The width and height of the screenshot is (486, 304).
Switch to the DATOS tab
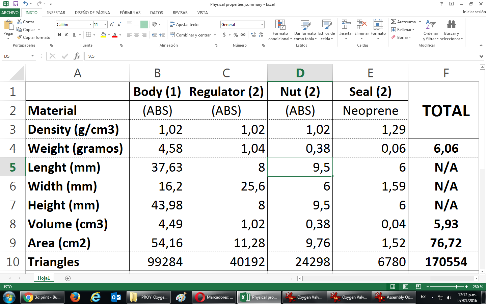coord(157,12)
